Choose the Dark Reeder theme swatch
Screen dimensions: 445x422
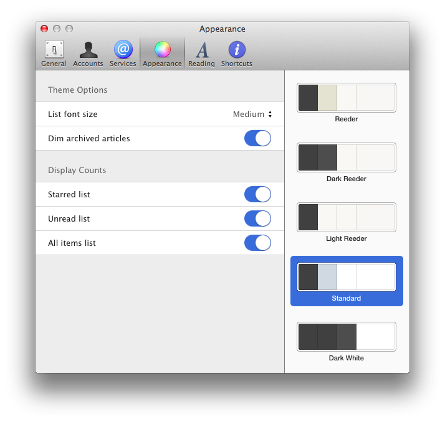[x=347, y=157]
